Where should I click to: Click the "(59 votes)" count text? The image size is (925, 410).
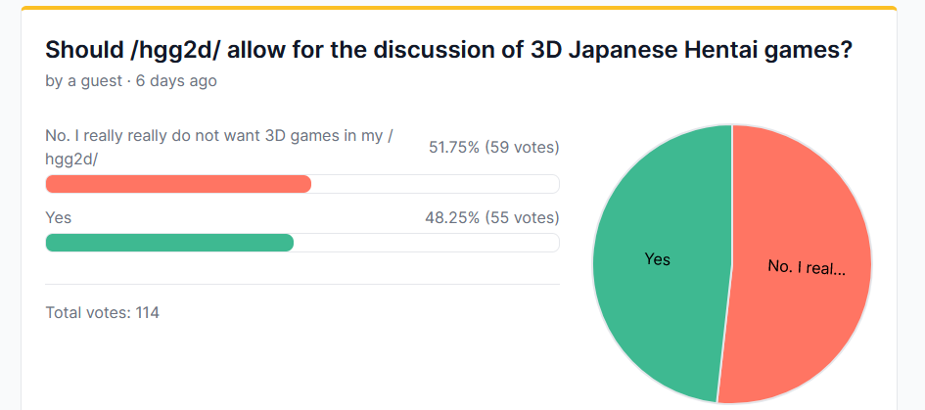522,147
